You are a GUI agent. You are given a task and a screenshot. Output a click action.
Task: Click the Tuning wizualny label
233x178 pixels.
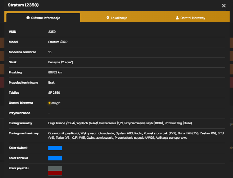[x=20, y=123]
